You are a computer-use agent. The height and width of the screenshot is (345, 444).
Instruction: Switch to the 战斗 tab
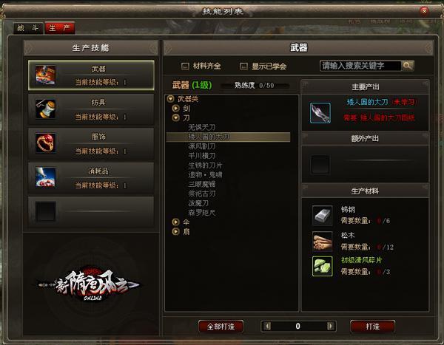(28, 28)
